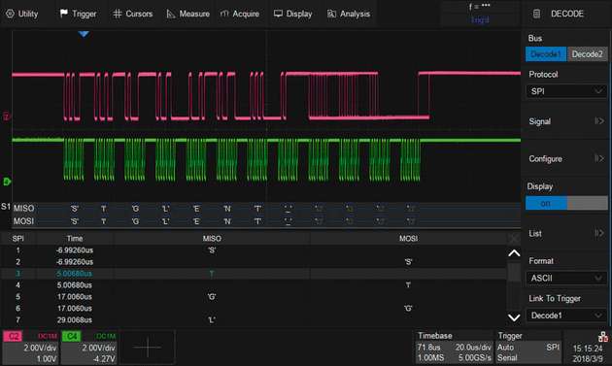Open the Display menu in top bar

pyautogui.click(x=292, y=14)
